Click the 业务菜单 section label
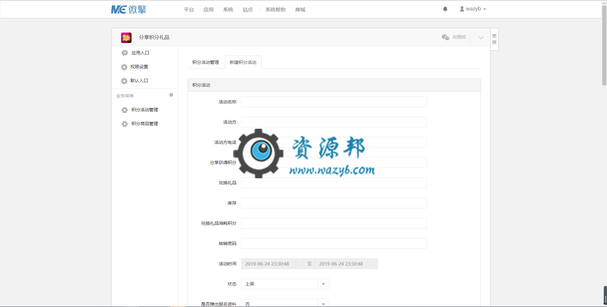Viewport: 607px width, 307px height. [x=125, y=96]
